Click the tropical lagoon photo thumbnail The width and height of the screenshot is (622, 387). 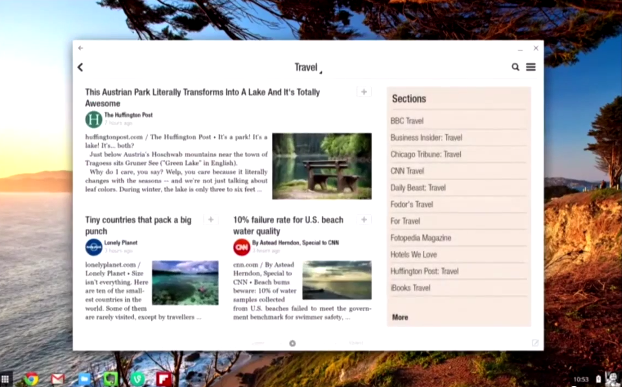coord(185,283)
